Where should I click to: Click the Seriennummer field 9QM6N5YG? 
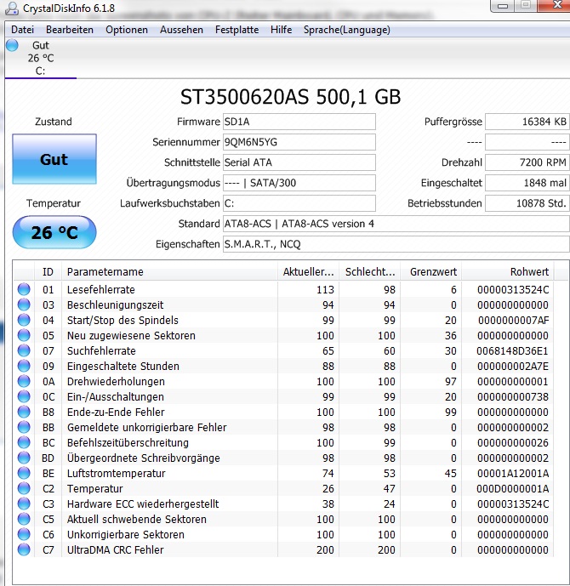[x=299, y=142]
